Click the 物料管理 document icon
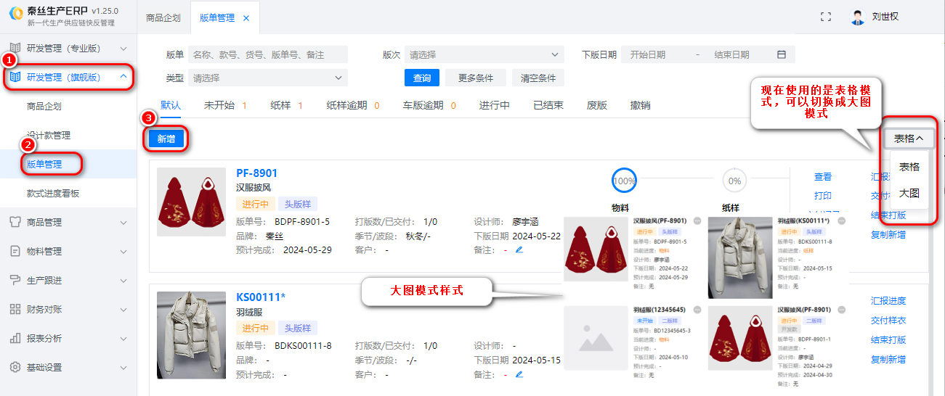Viewport: 945px width, 396px height. [x=15, y=252]
